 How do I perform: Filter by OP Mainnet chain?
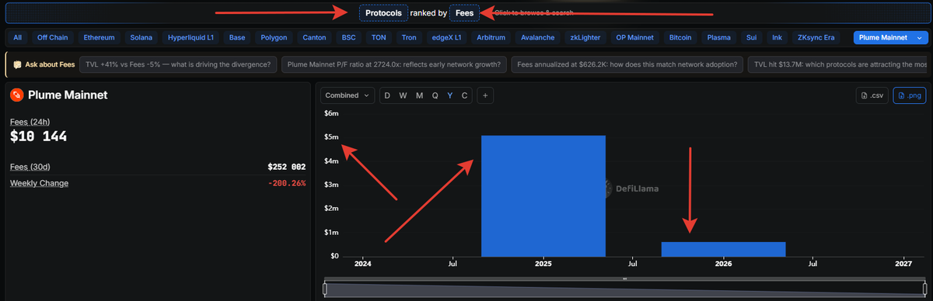pos(635,37)
